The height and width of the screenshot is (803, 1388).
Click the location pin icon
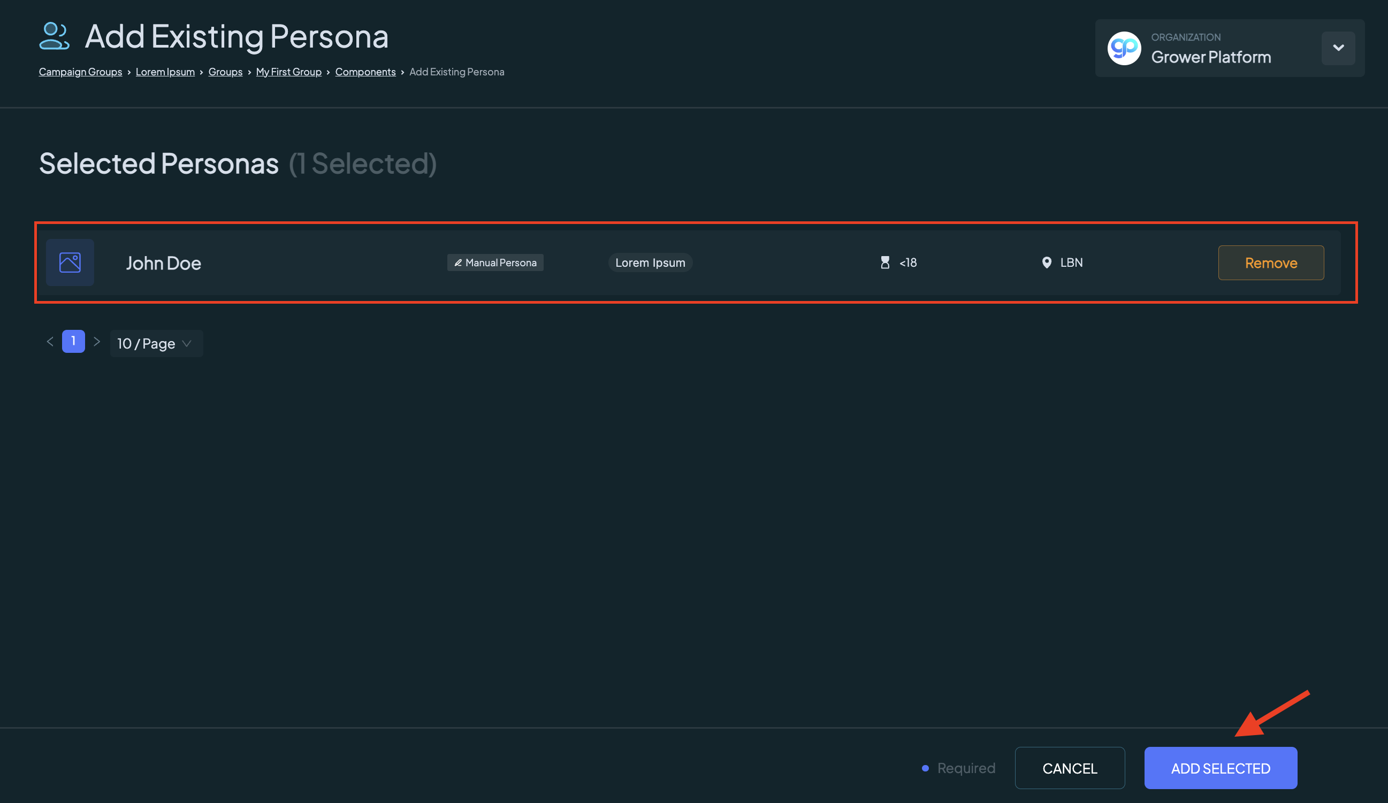[x=1047, y=262]
